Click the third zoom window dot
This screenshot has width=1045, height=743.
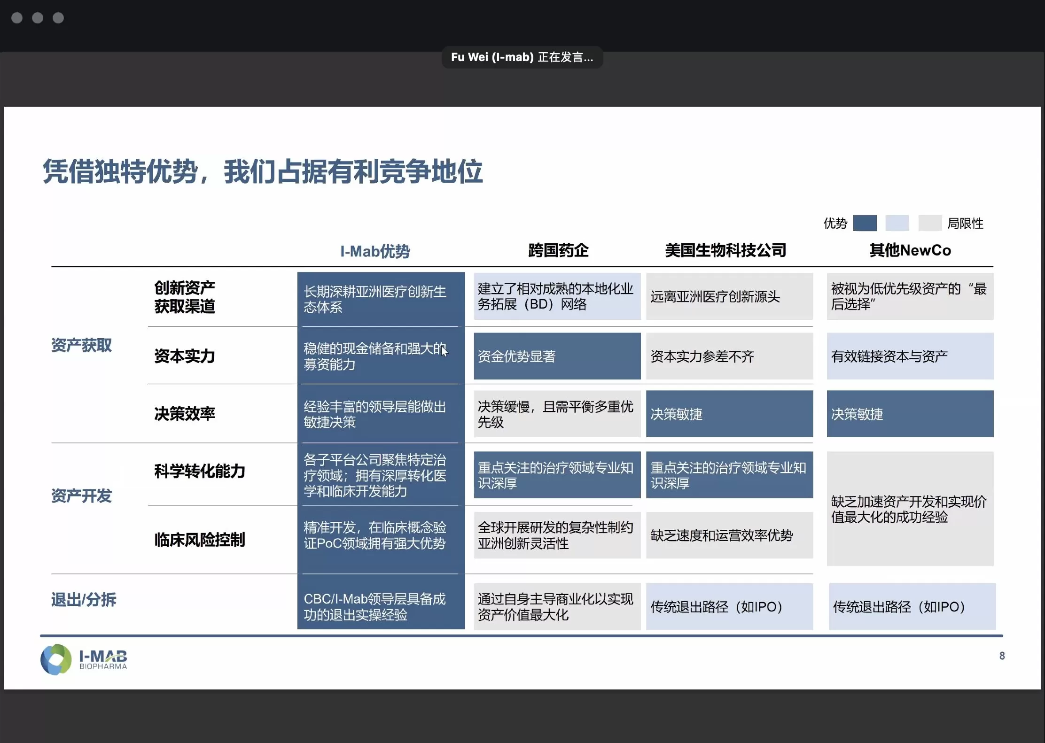pyautogui.click(x=58, y=18)
